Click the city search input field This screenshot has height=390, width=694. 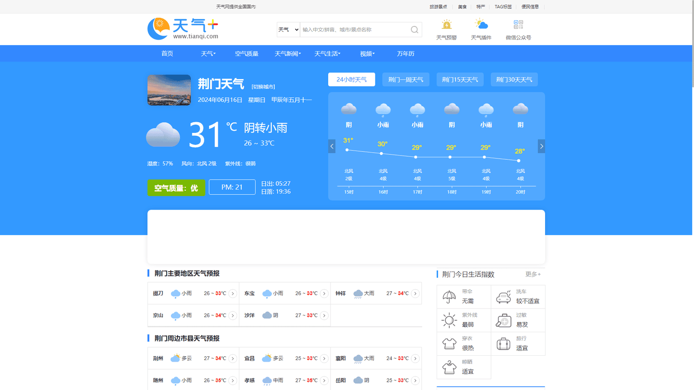(x=354, y=30)
